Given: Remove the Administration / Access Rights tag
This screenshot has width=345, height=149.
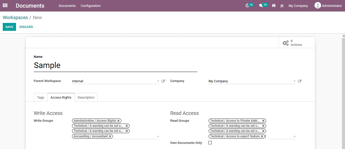Looking at the screenshot, I should [x=118, y=121].
